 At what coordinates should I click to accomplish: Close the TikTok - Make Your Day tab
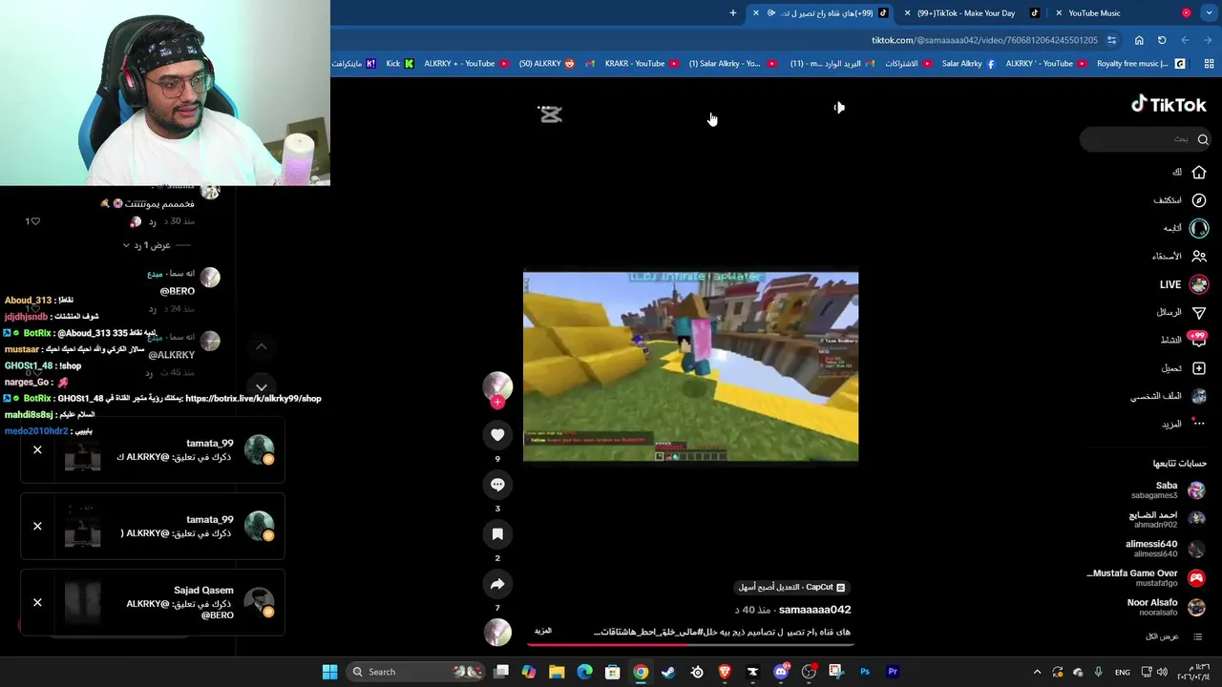[x=907, y=13]
